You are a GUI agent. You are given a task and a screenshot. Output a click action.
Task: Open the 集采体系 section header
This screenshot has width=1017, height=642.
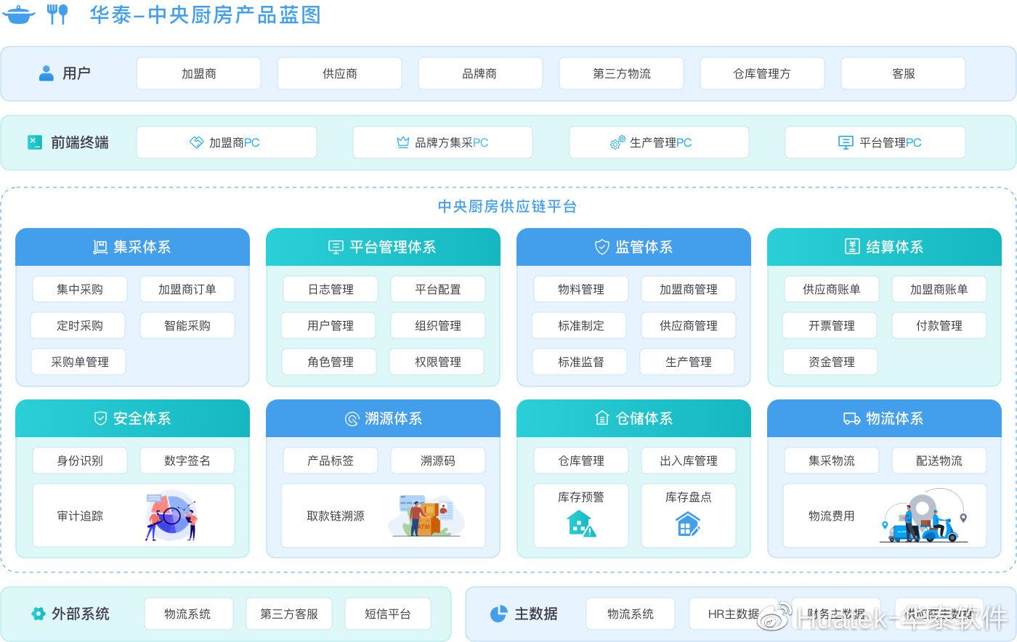(x=132, y=247)
